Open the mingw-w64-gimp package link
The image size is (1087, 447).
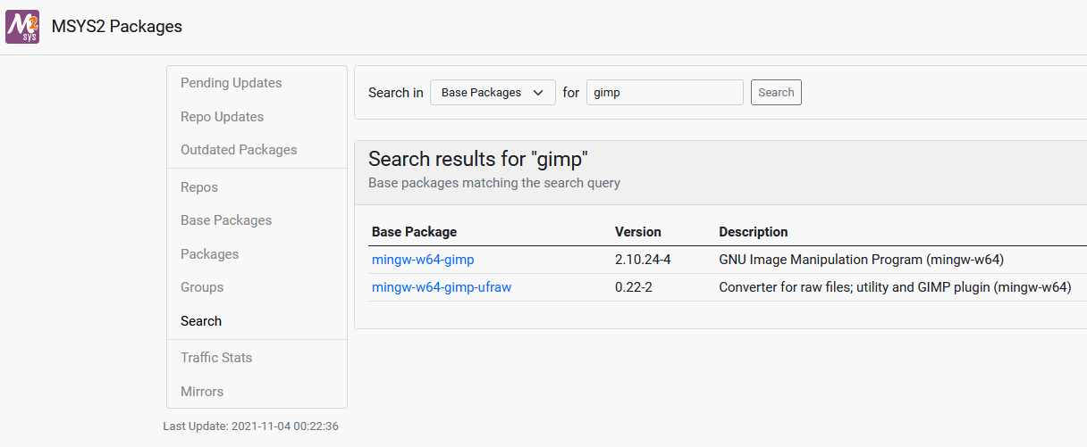pos(423,261)
